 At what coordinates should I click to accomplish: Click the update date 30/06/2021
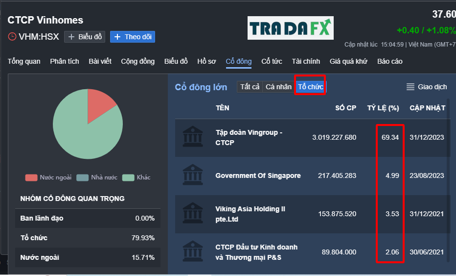coord(427,252)
